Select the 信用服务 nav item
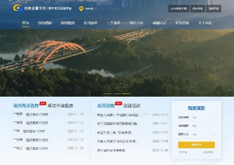This screenshot has width=234, height=165. (90, 23)
